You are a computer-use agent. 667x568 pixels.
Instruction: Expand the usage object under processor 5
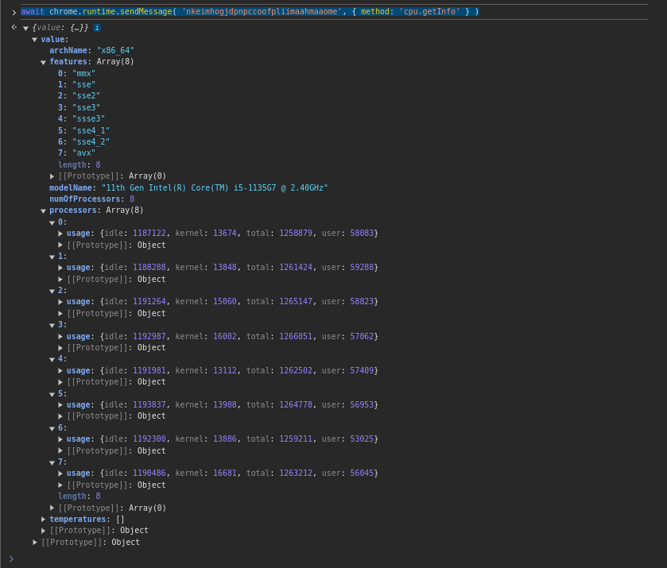click(x=61, y=404)
